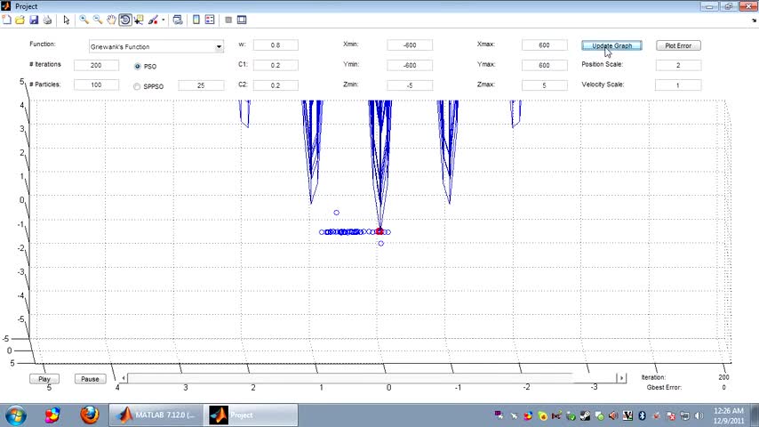
Task: Toggle the Rotate 3D tool
Action: click(x=125, y=20)
